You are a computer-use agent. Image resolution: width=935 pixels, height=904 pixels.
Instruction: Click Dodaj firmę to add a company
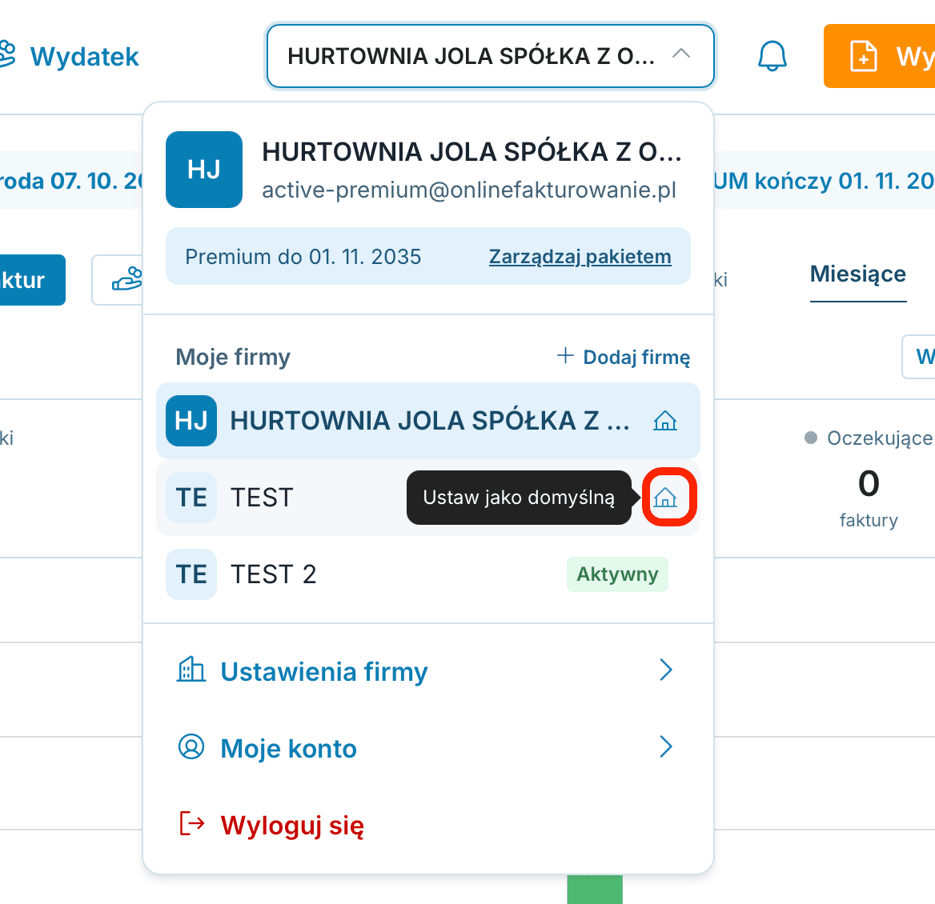pyautogui.click(x=623, y=357)
